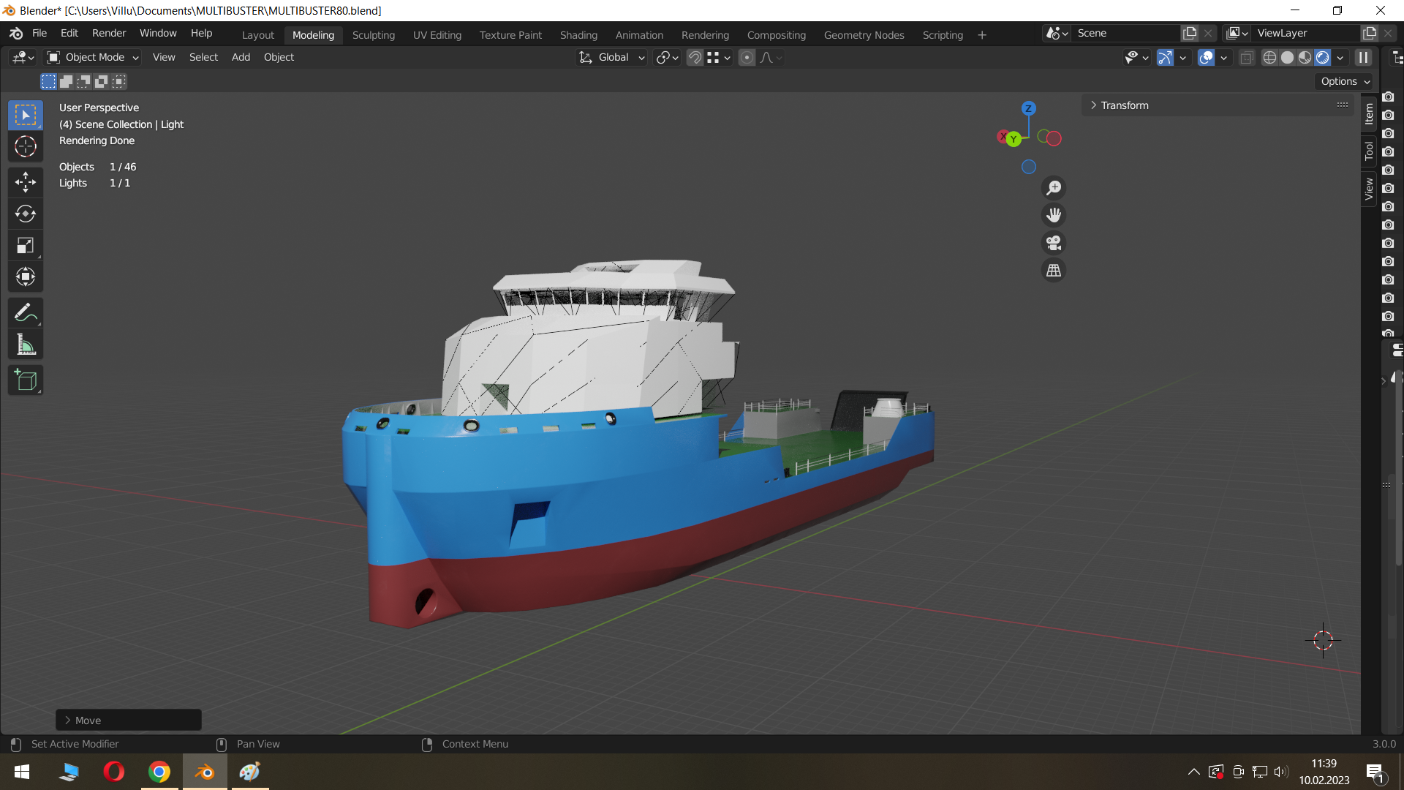
Task: Toggle X-Ray view button
Action: [x=1247, y=57]
